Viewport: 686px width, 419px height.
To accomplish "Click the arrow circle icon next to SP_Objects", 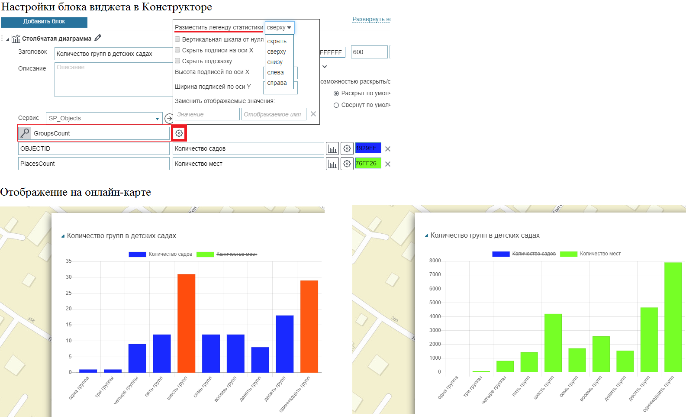I will point(169,119).
